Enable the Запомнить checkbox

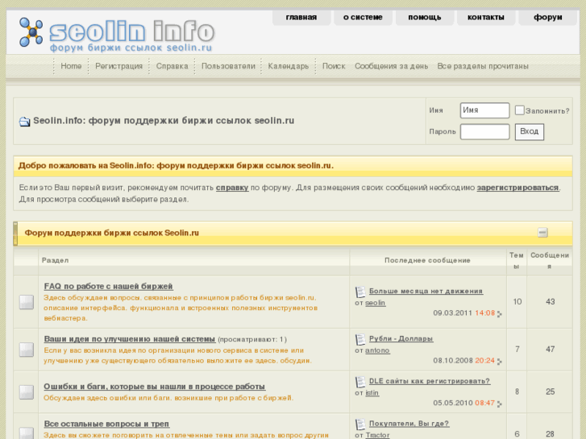click(x=519, y=110)
